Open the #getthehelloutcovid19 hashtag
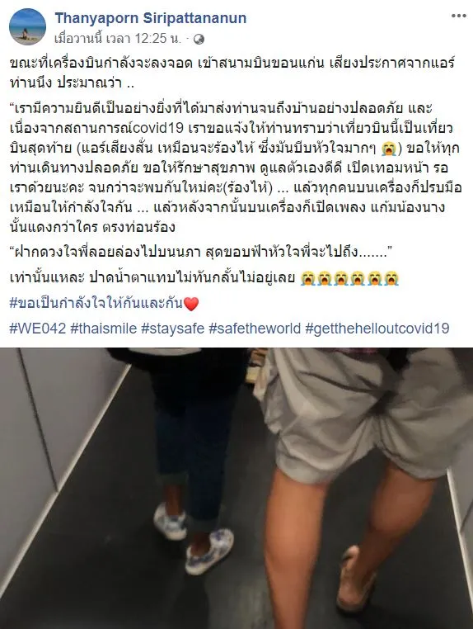The height and width of the screenshot is (629, 473). tap(377, 329)
